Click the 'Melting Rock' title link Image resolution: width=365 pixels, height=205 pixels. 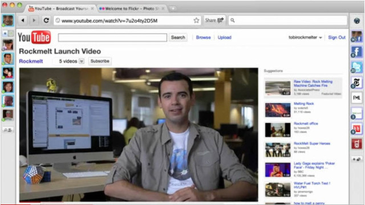pos(303,104)
